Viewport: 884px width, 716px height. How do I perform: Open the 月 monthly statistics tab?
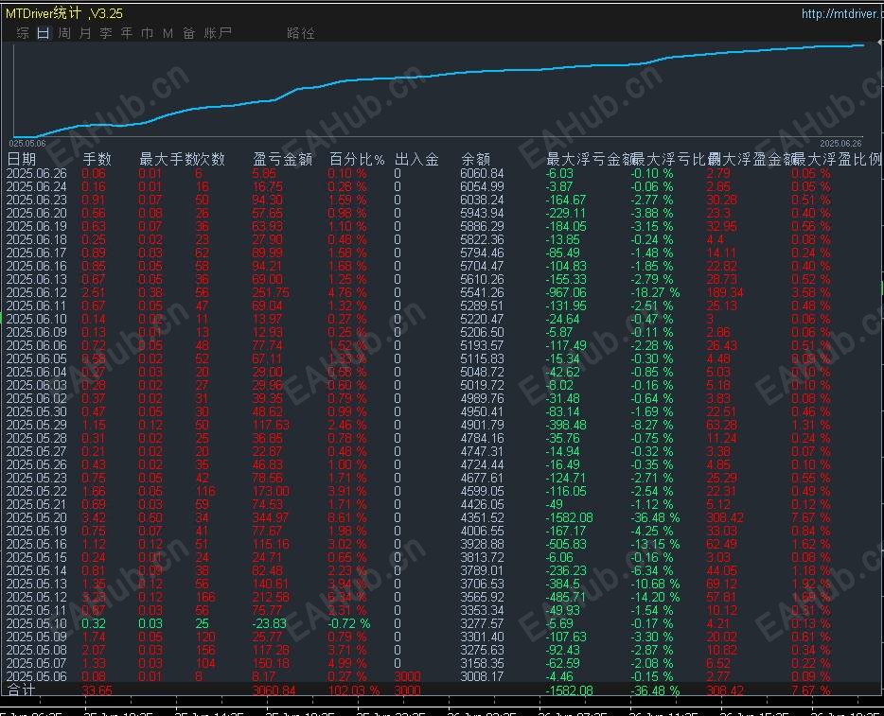click(x=85, y=33)
